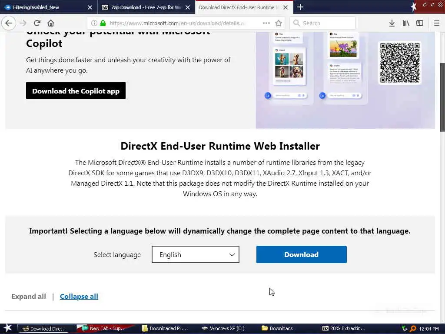Open the hamburger application menu
The width and height of the screenshot is (445, 334).
(437, 23)
